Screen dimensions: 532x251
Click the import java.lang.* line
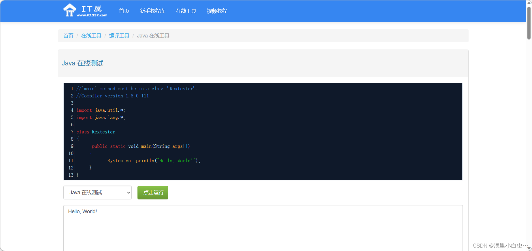click(101, 117)
